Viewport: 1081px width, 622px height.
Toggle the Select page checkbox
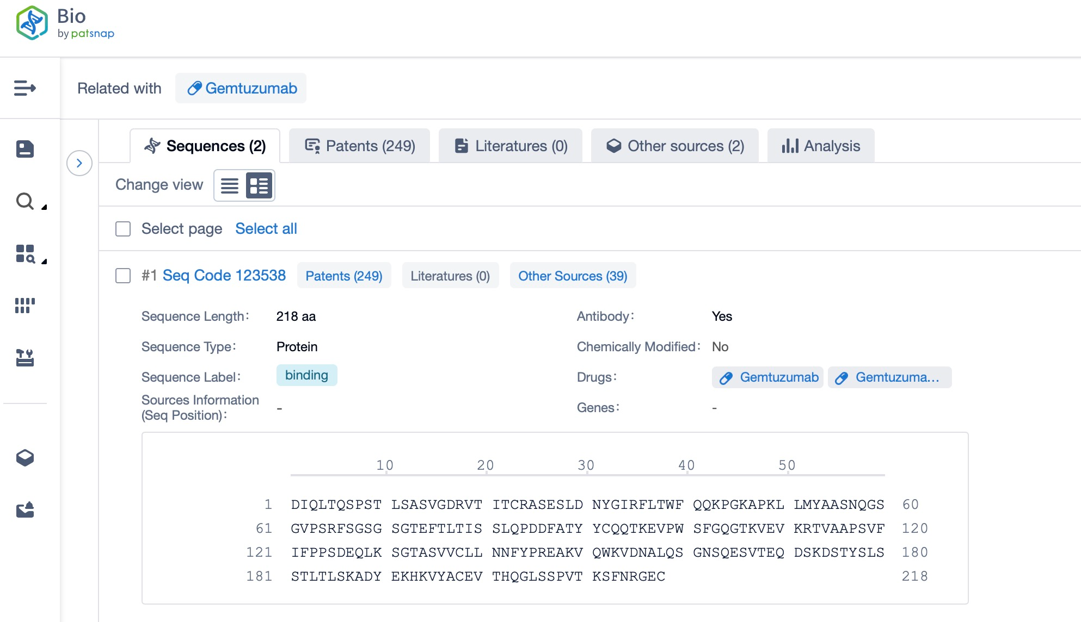(x=122, y=228)
